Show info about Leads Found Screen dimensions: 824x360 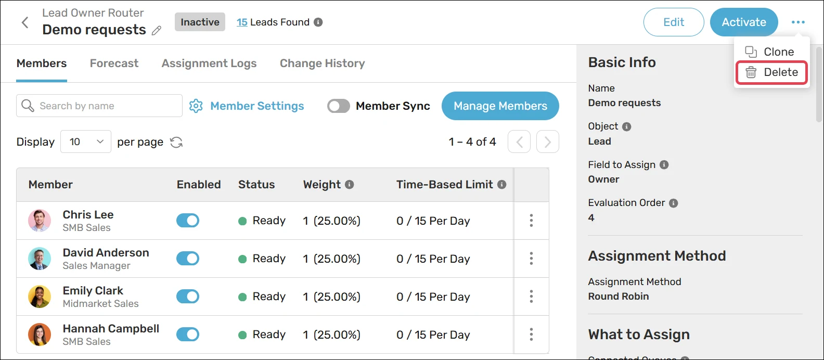pos(318,22)
